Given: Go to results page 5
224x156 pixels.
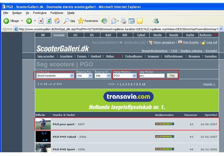Looking at the screenshot, I should (x=129, y=84).
